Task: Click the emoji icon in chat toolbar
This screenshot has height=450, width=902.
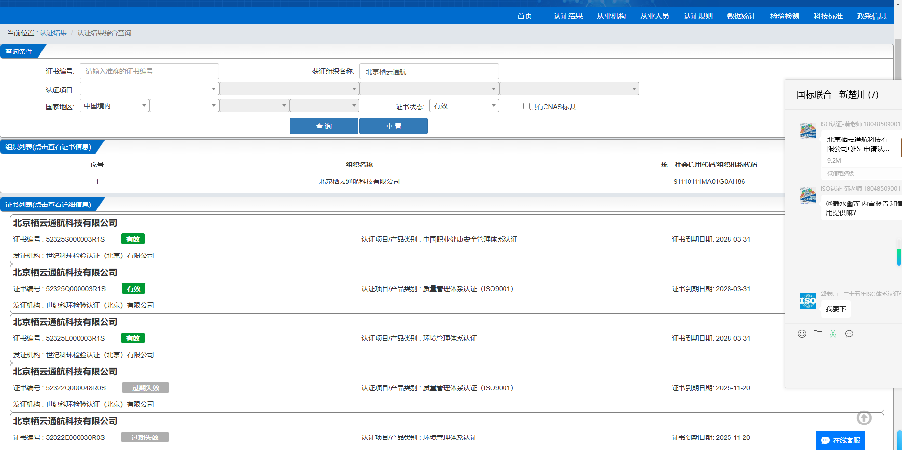Action: pos(802,334)
